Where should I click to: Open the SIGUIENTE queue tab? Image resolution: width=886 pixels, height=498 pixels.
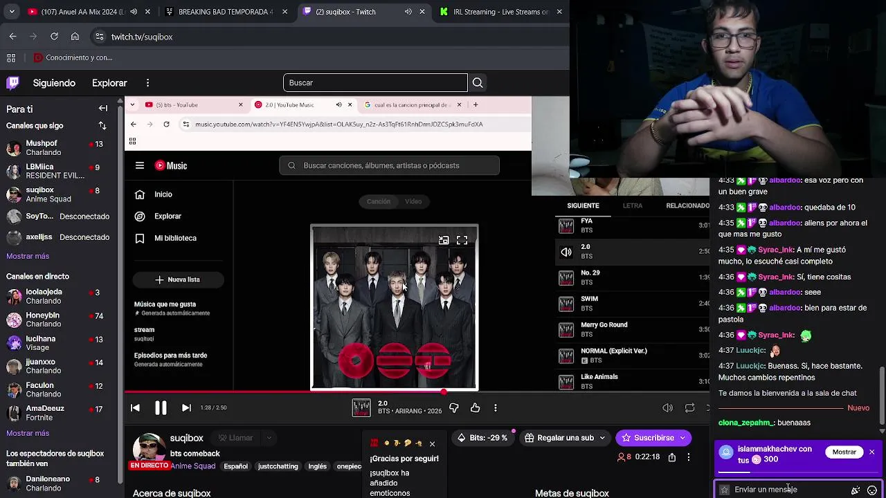[583, 205]
